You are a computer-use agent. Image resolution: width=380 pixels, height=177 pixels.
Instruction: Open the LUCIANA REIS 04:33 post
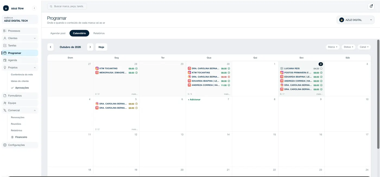click(x=301, y=68)
